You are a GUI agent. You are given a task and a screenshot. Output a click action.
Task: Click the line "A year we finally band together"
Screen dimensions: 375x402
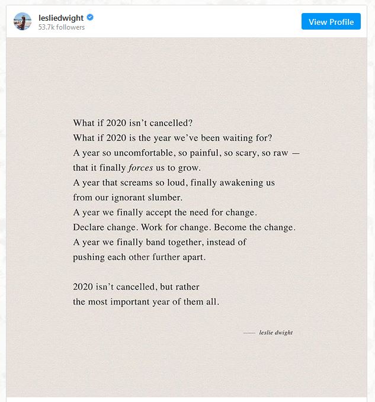pos(159,242)
